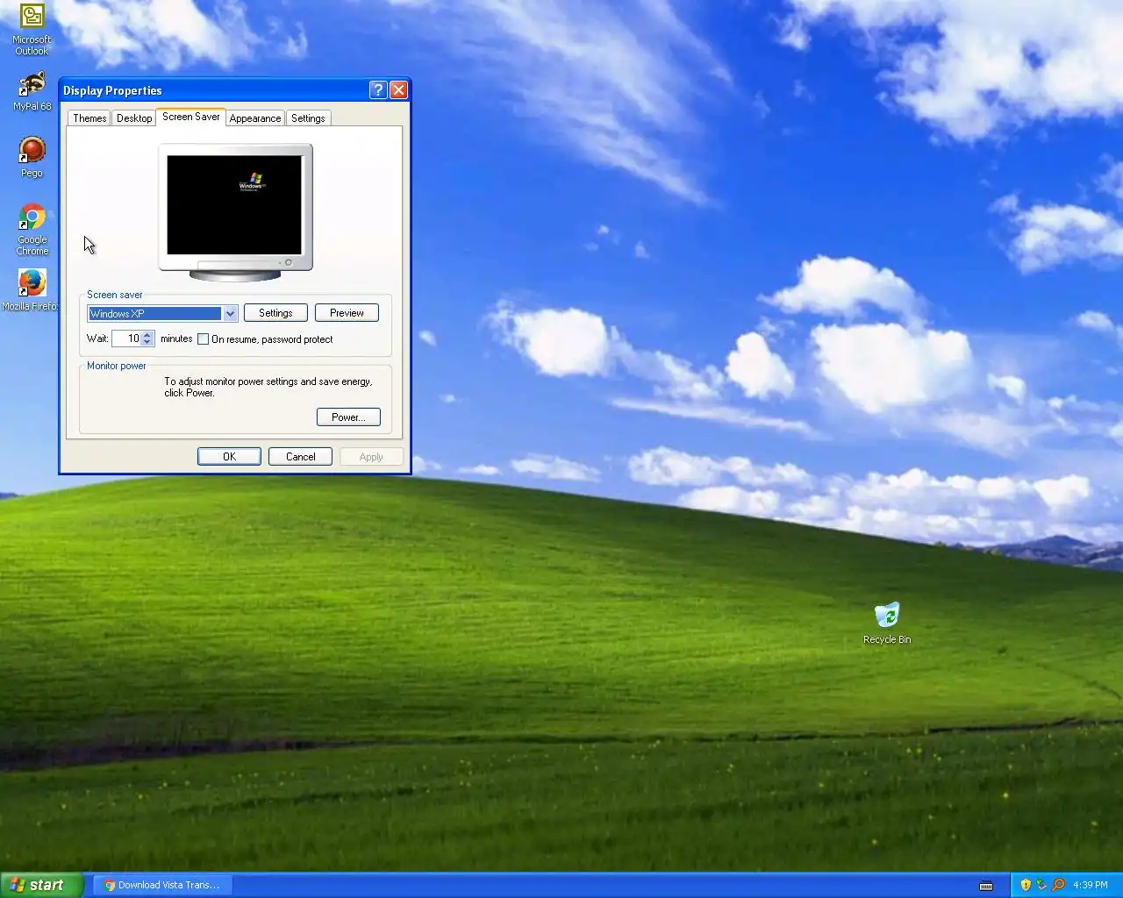
Task: Click the screen saver Settings button
Action: click(x=275, y=313)
